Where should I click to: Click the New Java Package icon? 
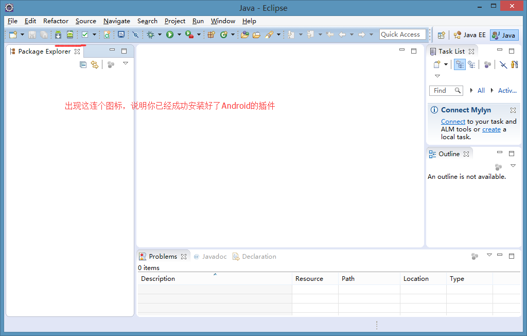click(210, 35)
